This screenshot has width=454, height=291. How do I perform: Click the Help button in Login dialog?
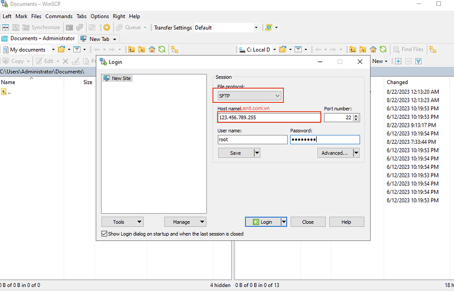tap(346, 222)
